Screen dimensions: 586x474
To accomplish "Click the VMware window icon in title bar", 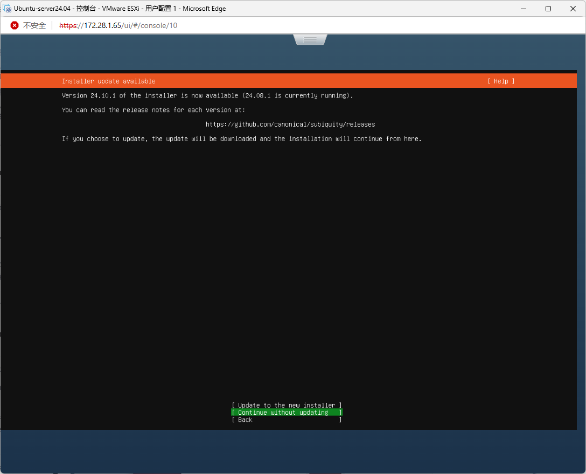I will point(8,9).
